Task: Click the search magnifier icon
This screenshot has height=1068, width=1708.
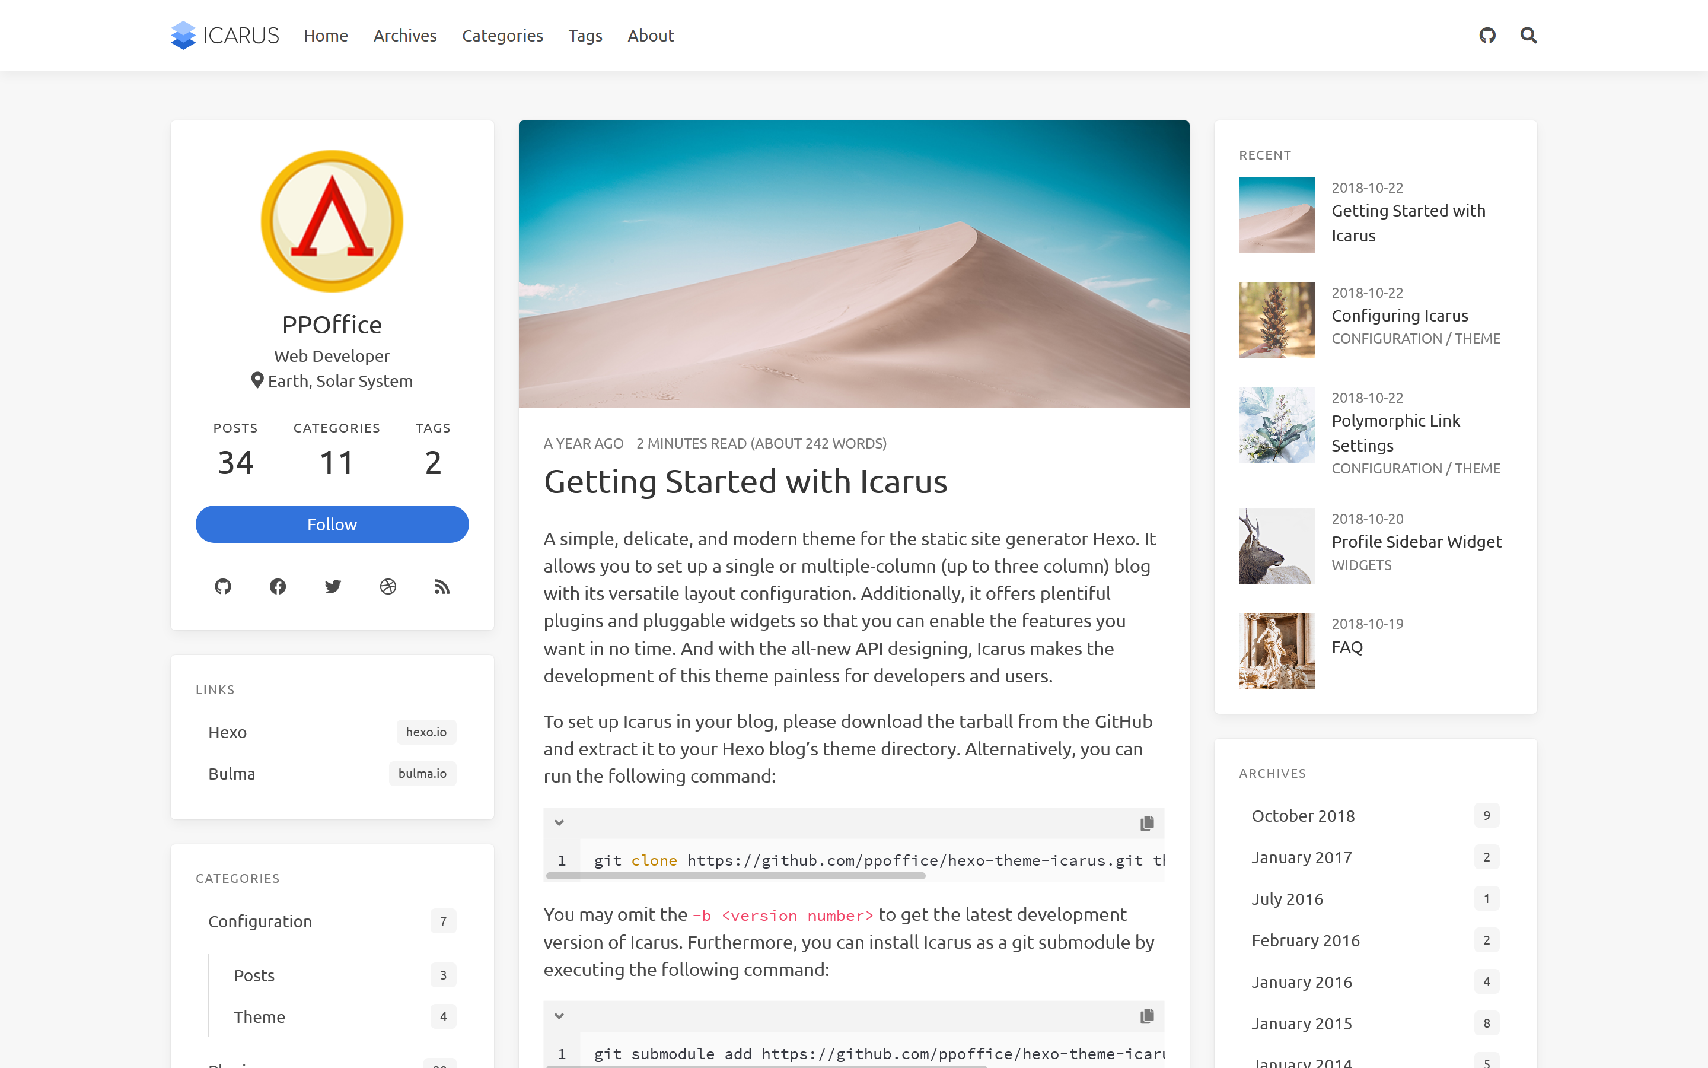Action: point(1528,36)
